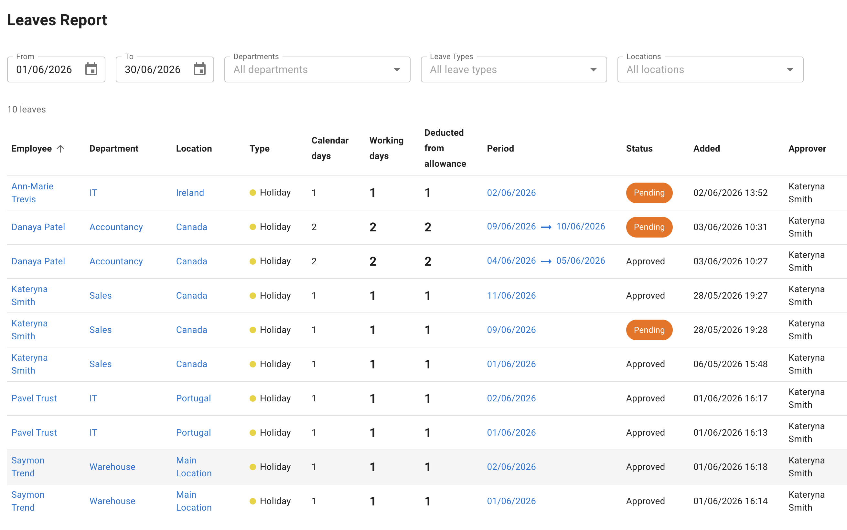This screenshot has height=530, width=847.
Task: Open the From date calendar picker icon
Action: tap(91, 69)
